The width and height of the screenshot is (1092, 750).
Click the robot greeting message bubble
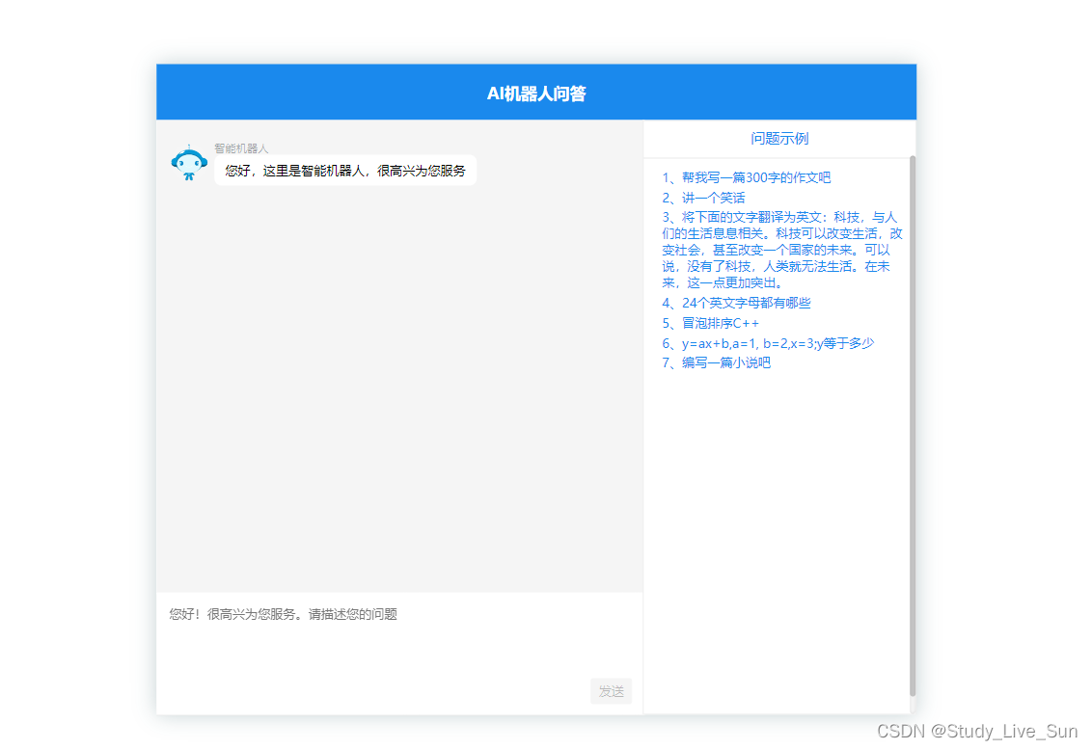click(344, 171)
